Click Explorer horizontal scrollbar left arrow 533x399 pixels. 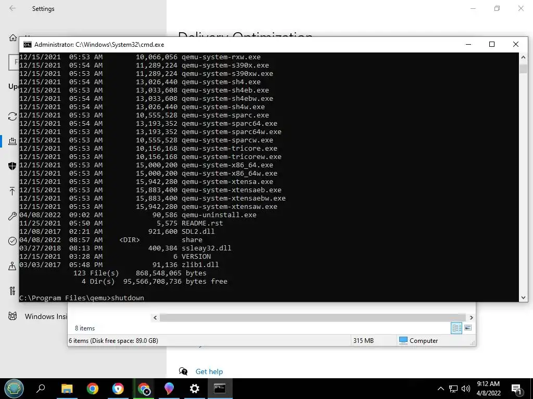coord(155,317)
